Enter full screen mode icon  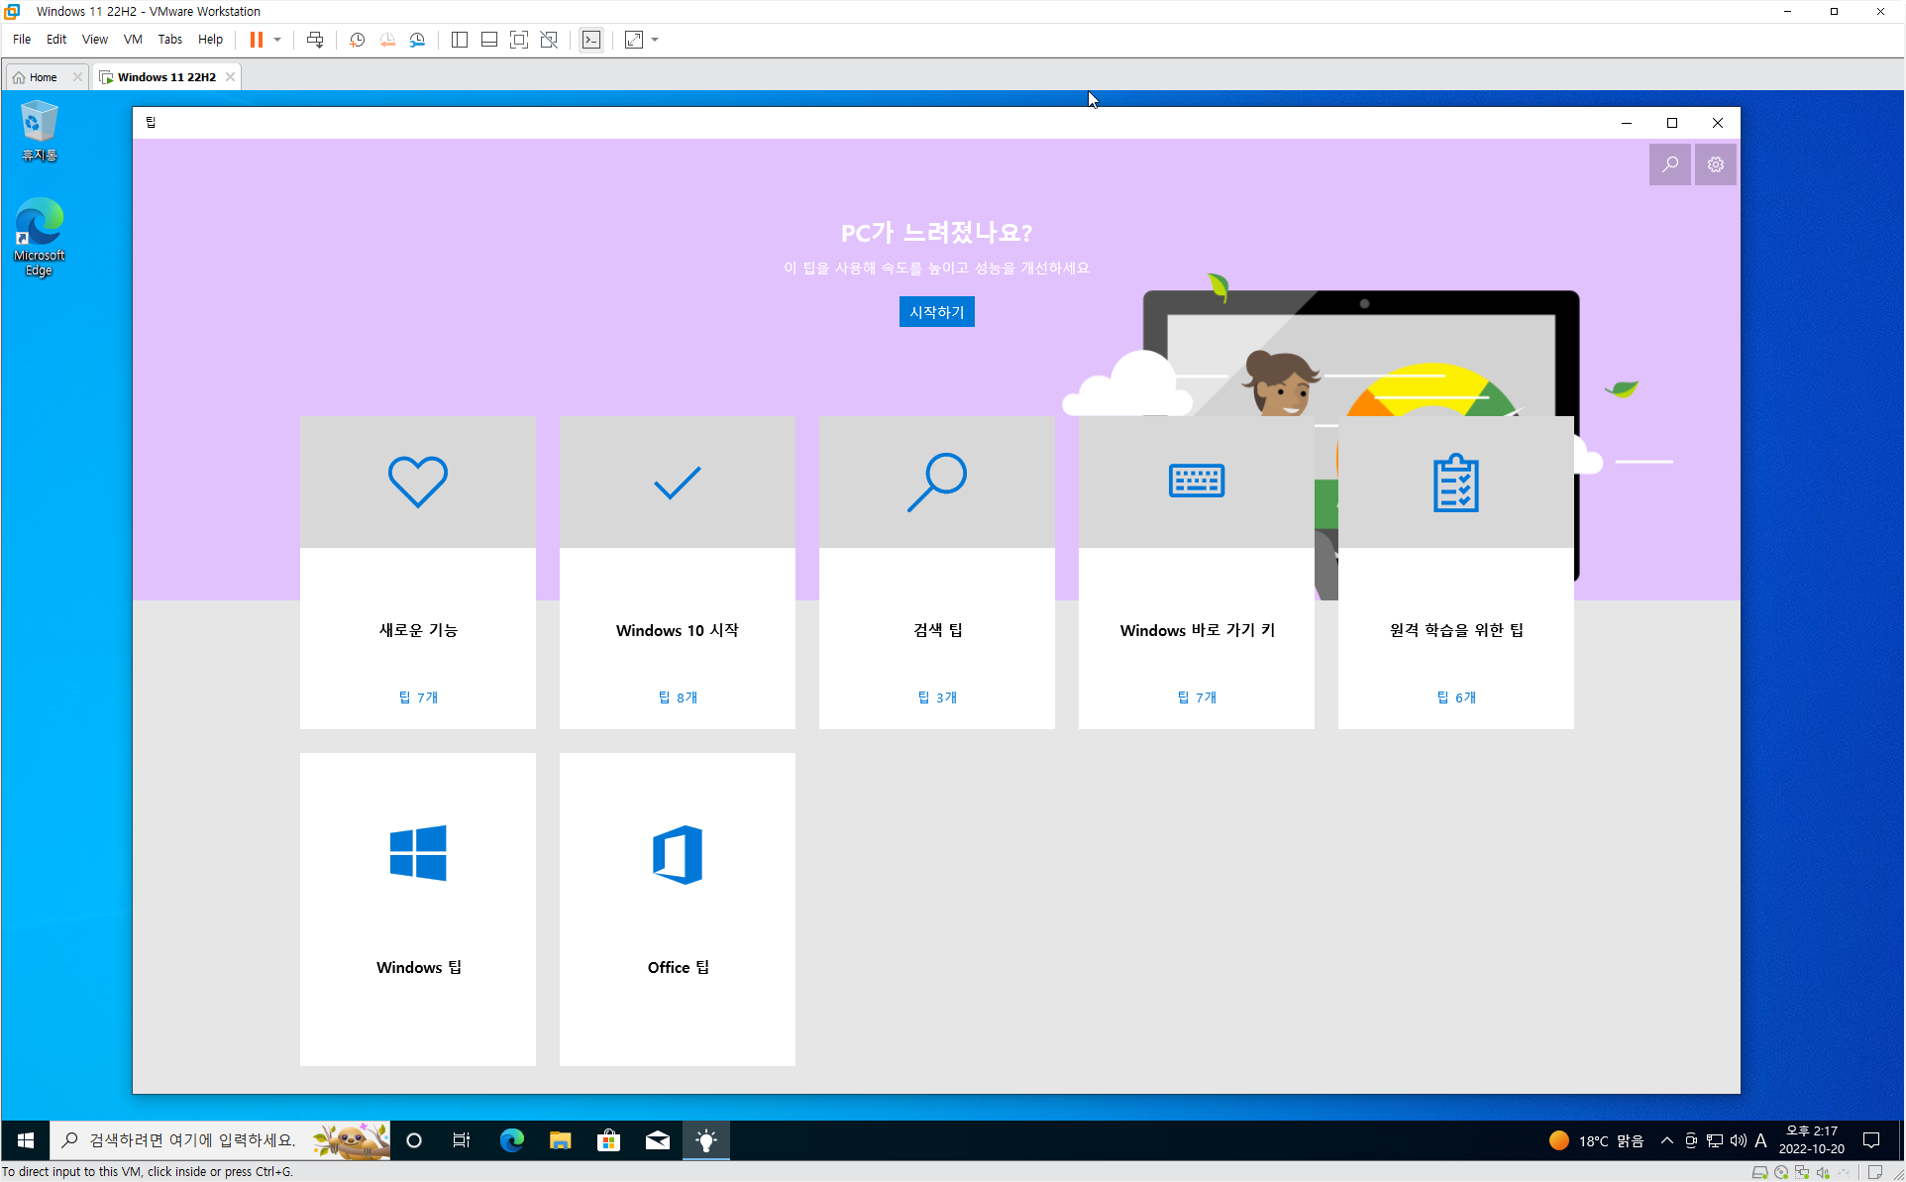[x=519, y=40]
